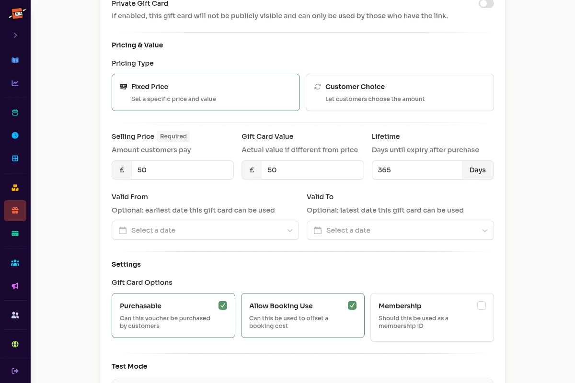Open the highlighted gift cards icon
575x383 pixels.
point(15,211)
